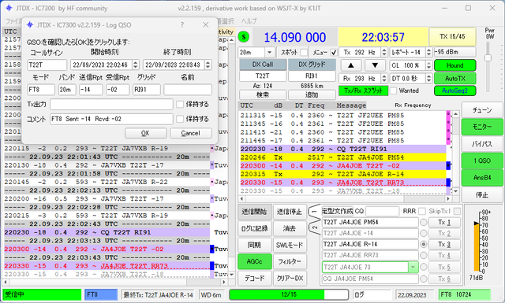Toggle the Tx/Rx スプリット button
This screenshot has height=303, width=505.
click(x=363, y=91)
